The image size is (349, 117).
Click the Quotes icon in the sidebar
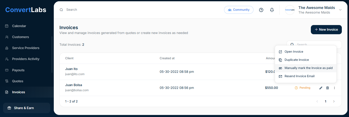click(x=7, y=81)
